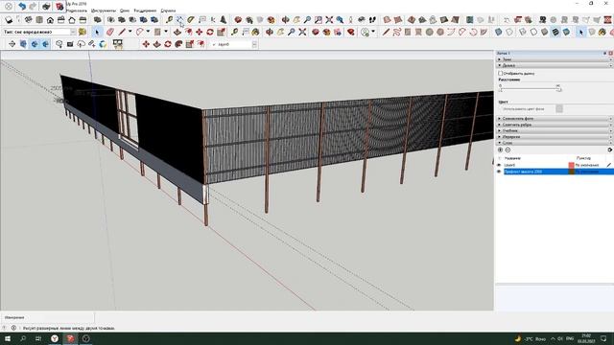This screenshot has width=614, height=345.
Task: Click Layer0 red color swatch
Action: pos(572,165)
